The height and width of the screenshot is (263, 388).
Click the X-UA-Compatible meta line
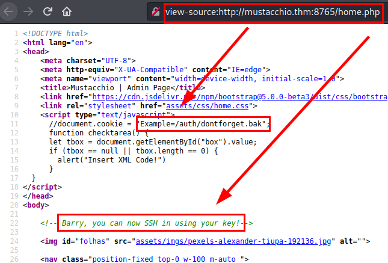pyautogui.click(x=155, y=70)
